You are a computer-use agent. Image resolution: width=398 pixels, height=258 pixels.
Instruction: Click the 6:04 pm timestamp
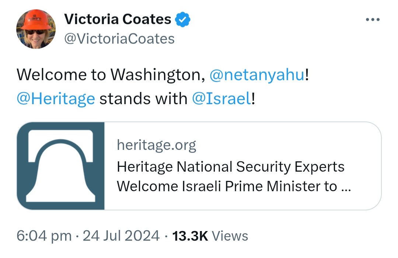click(x=44, y=236)
